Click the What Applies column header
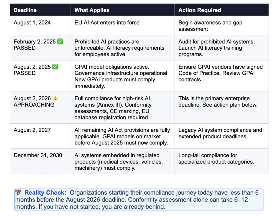275x217 pixels. coord(92,10)
